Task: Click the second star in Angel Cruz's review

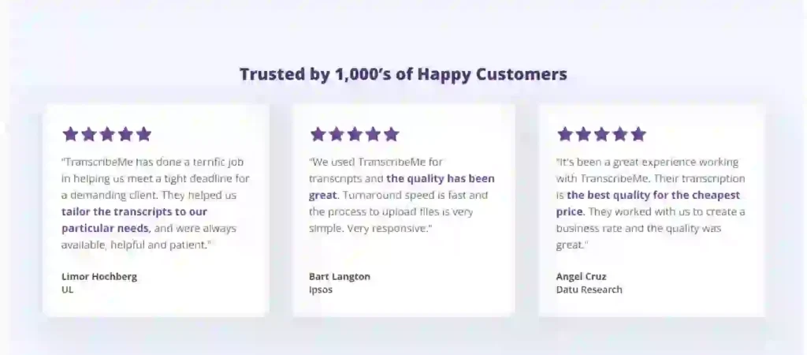Action: tap(583, 134)
